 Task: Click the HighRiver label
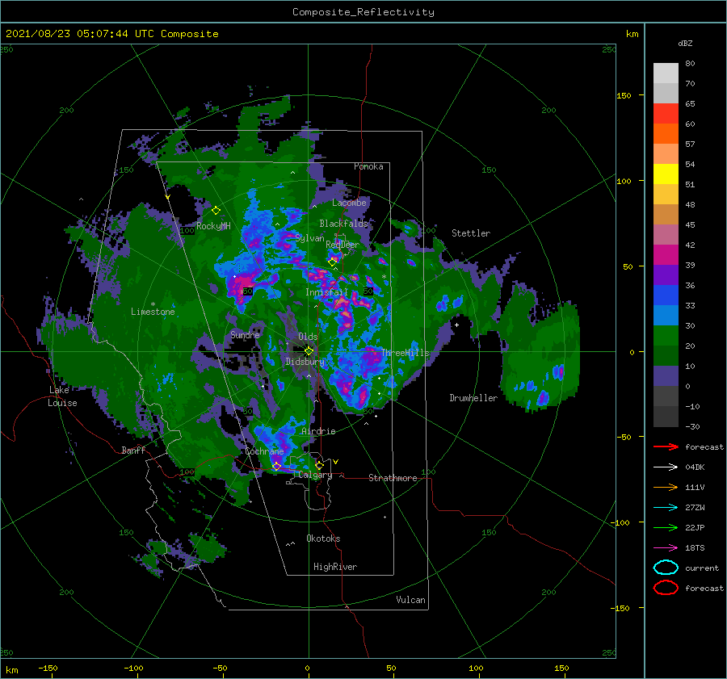(335, 567)
